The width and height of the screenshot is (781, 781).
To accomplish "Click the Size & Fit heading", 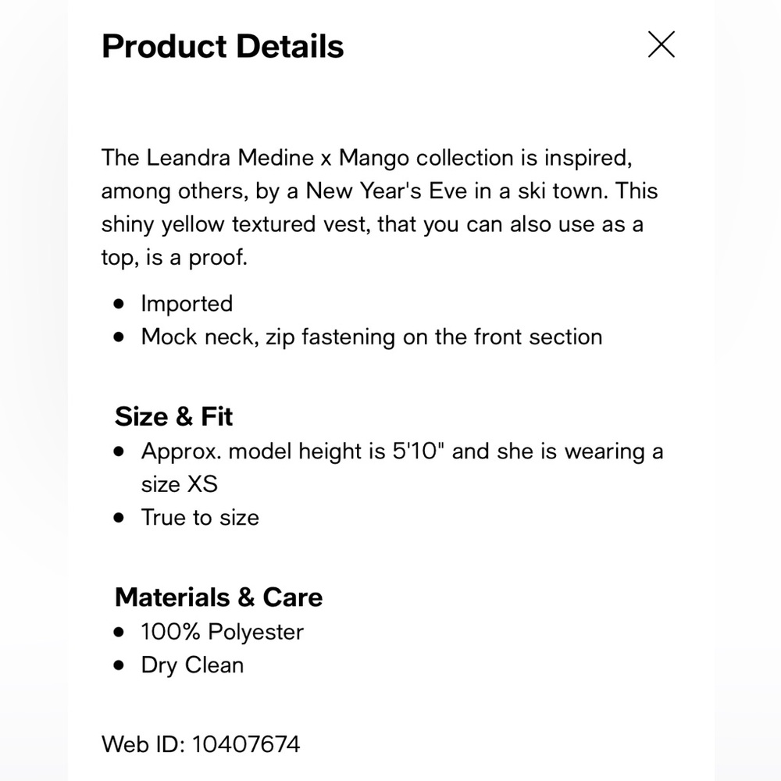I will (174, 416).
